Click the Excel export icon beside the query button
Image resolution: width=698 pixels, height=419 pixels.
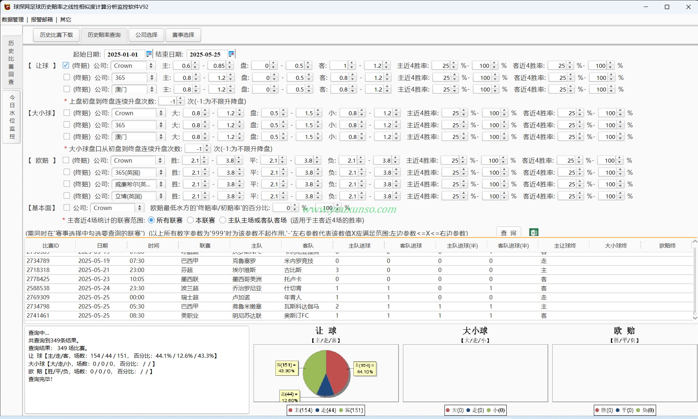click(x=534, y=232)
